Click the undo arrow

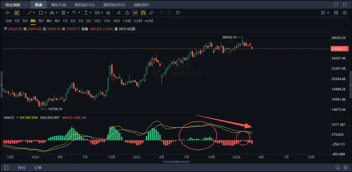click(162, 13)
